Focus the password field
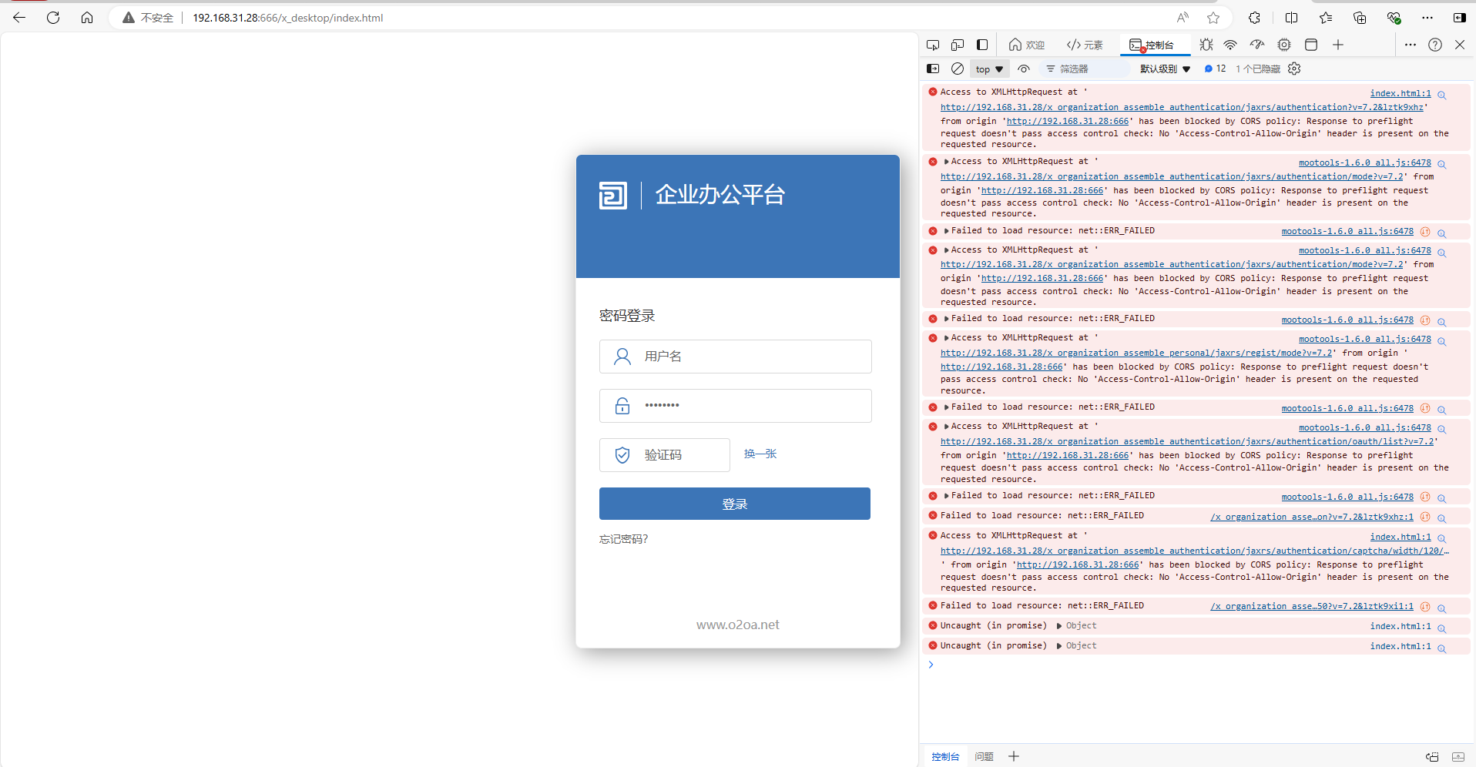1476x767 pixels. pos(736,406)
